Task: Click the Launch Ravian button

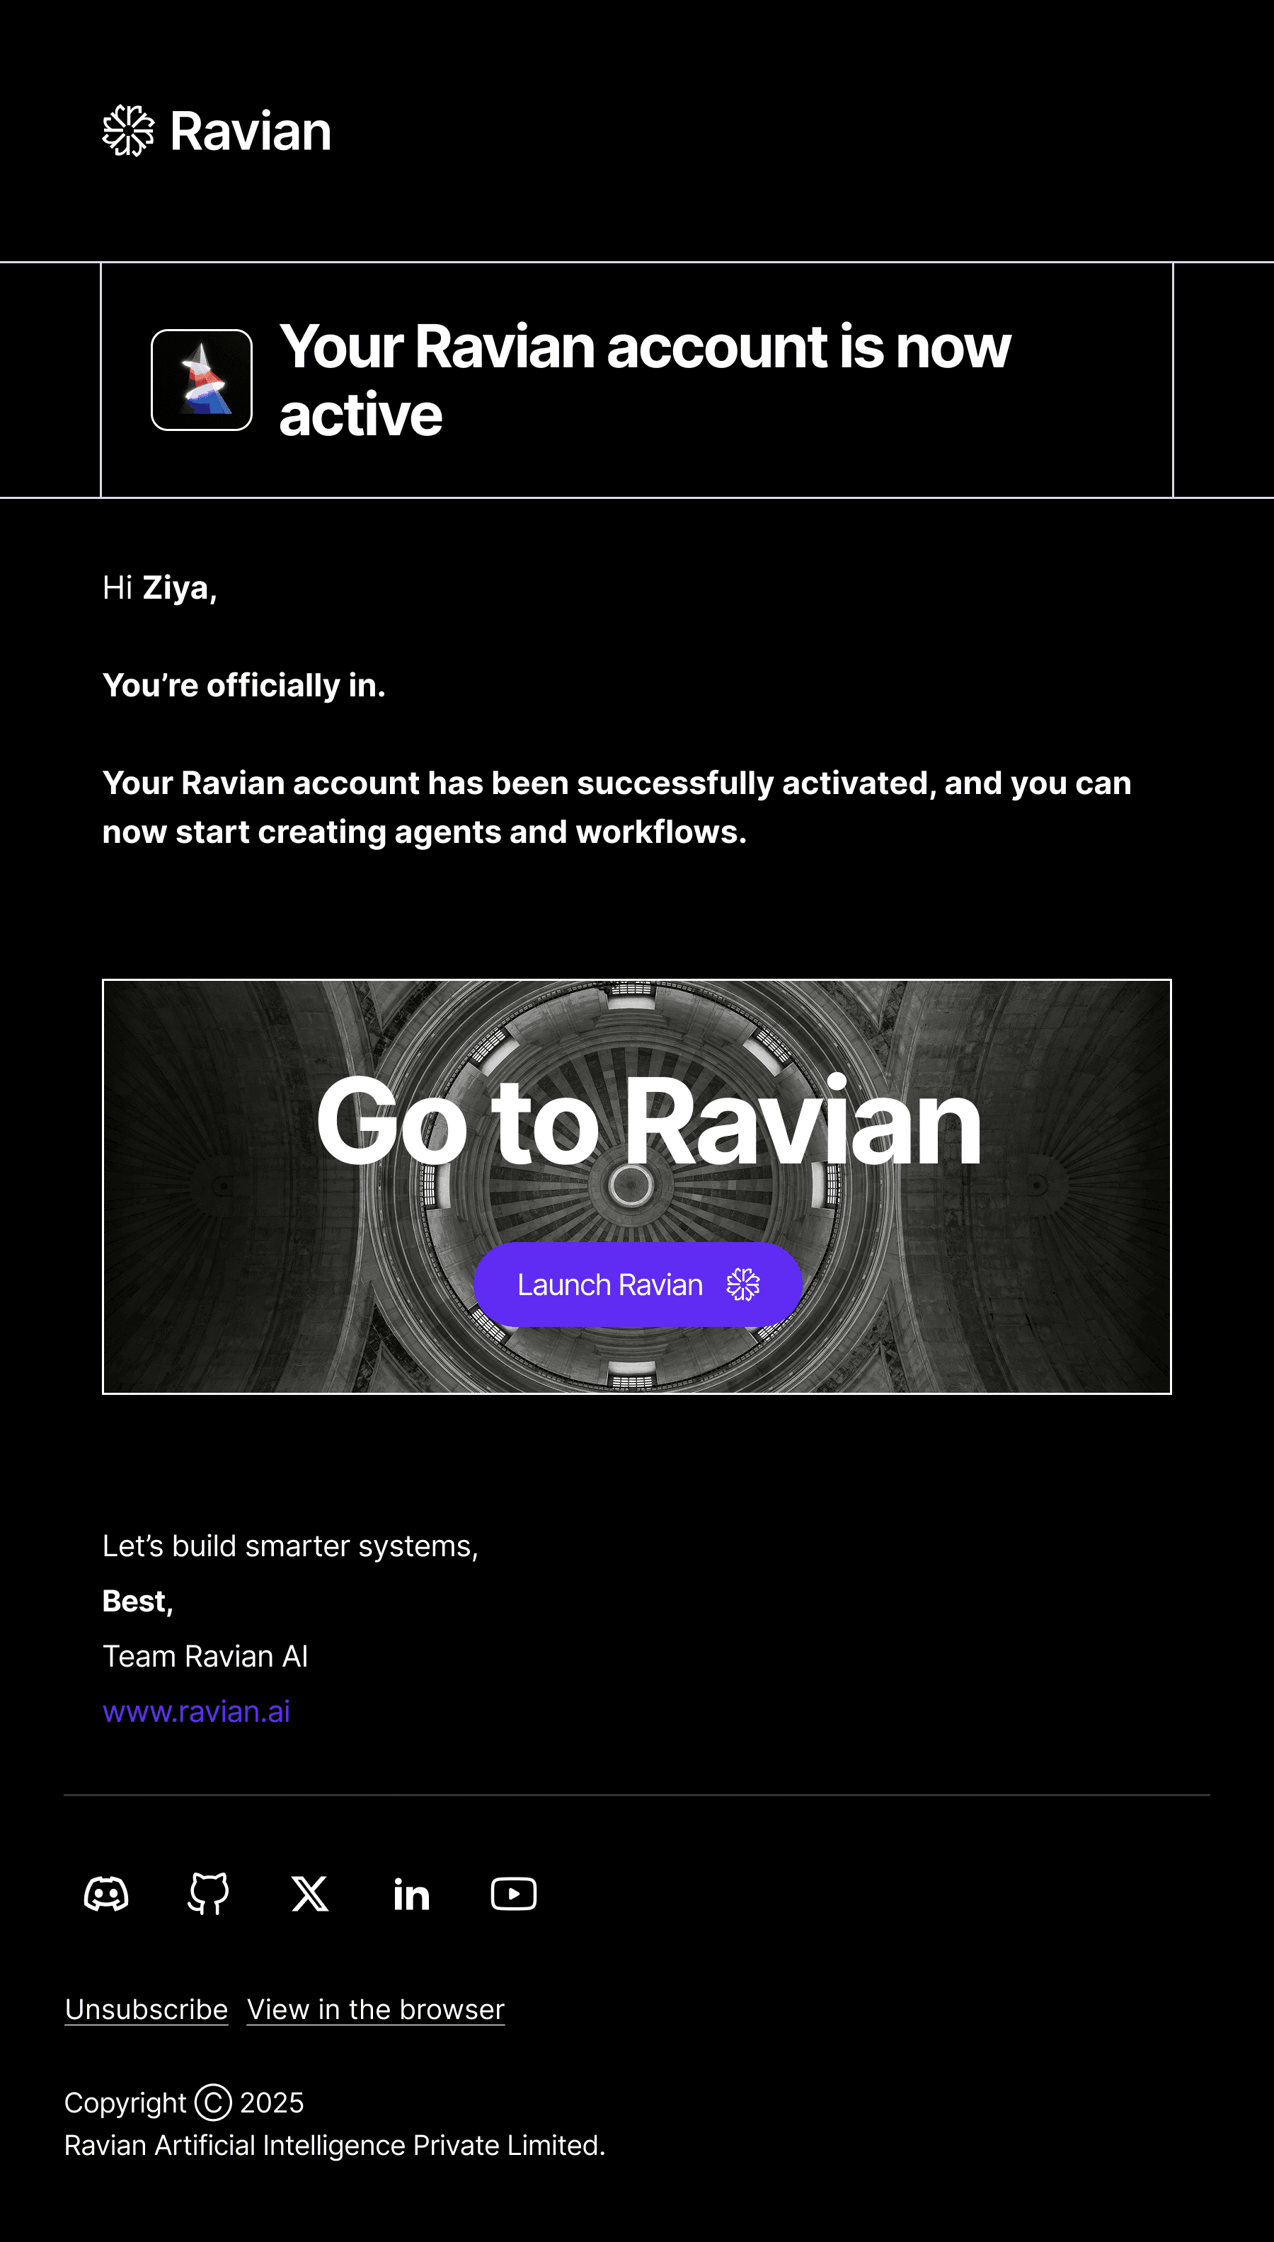Action: tap(638, 1284)
